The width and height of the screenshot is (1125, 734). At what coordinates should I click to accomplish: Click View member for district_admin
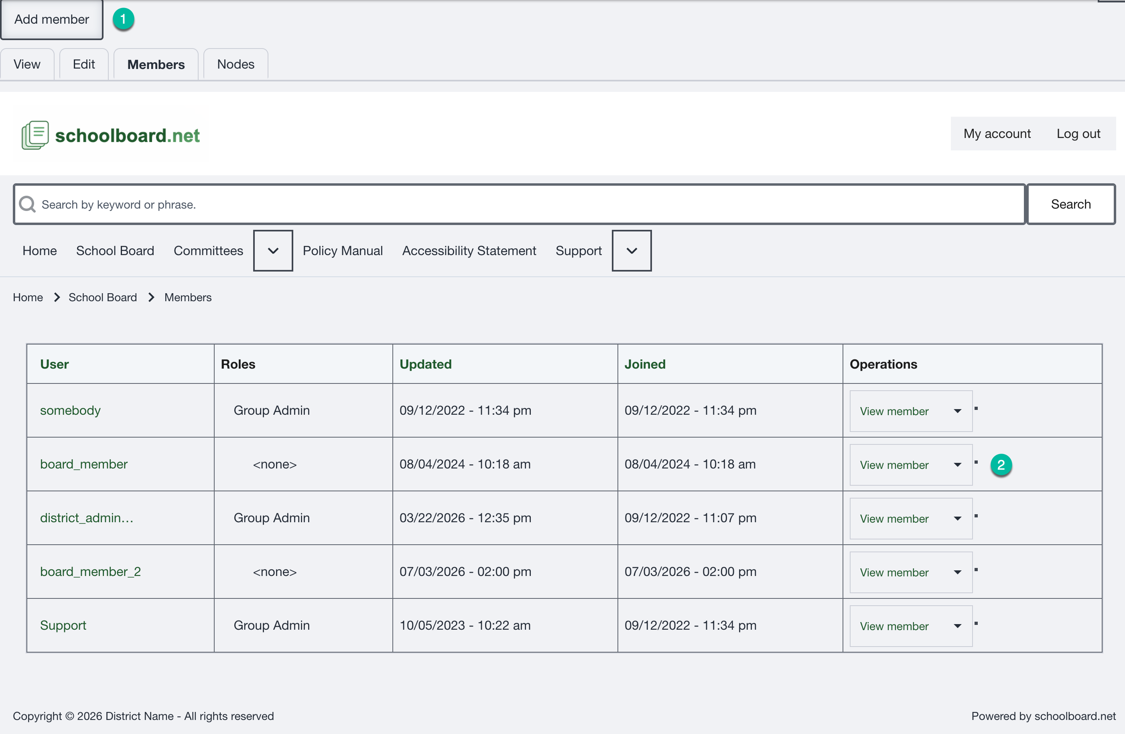pyautogui.click(x=894, y=519)
